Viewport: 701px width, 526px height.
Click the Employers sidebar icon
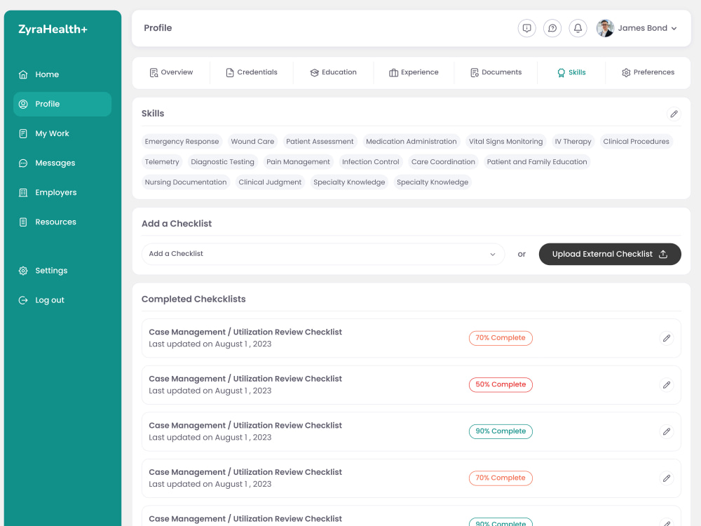click(x=23, y=192)
